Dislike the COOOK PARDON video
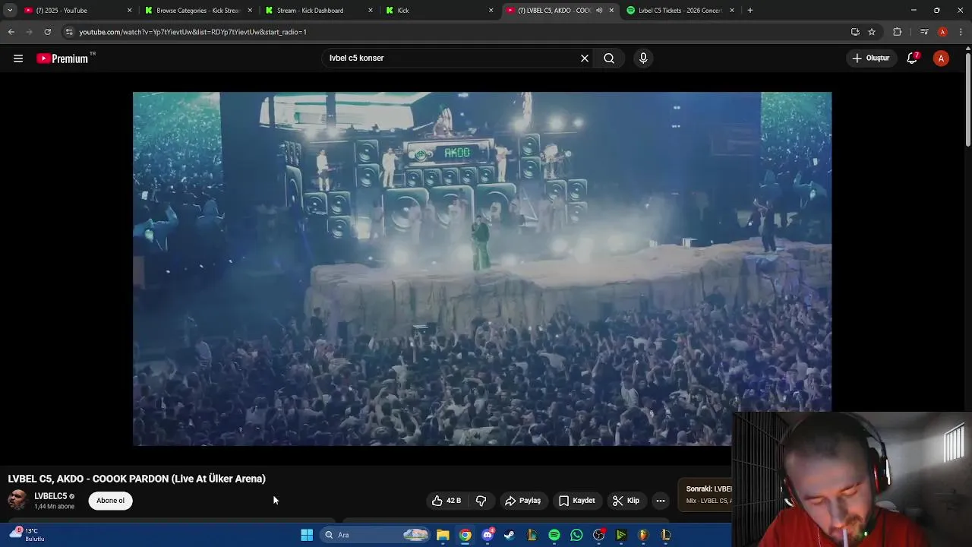The width and height of the screenshot is (972, 547). 481,501
